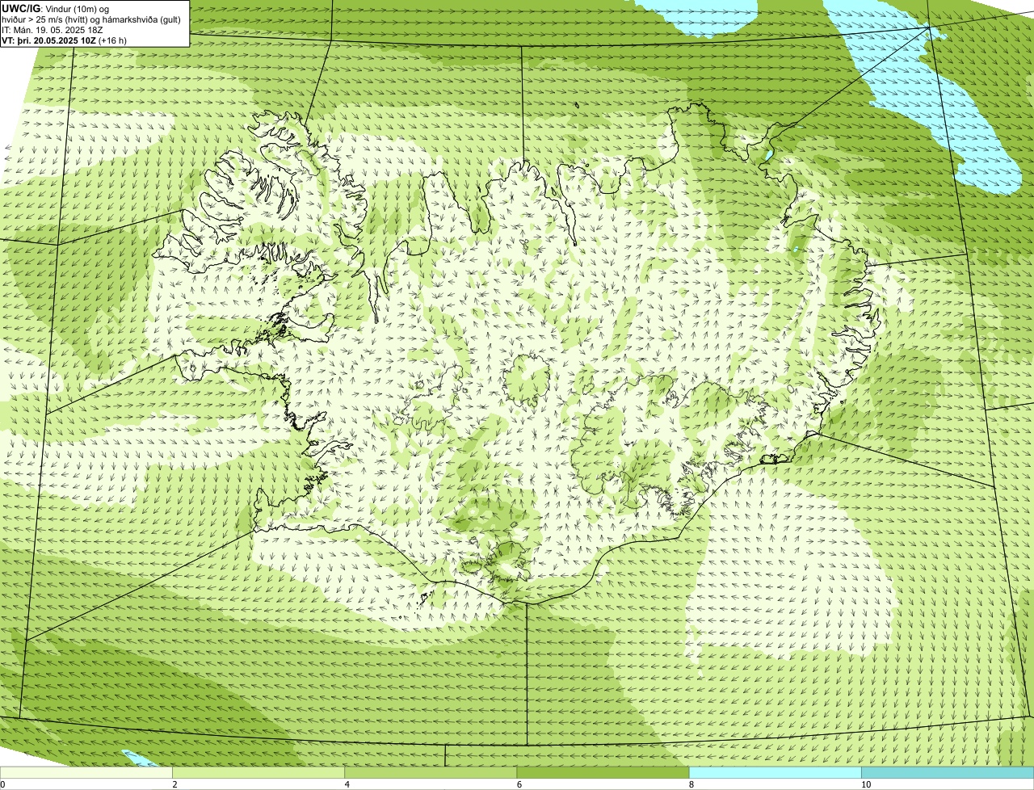Click the scale label '2'
1034x790 pixels.
(x=174, y=784)
